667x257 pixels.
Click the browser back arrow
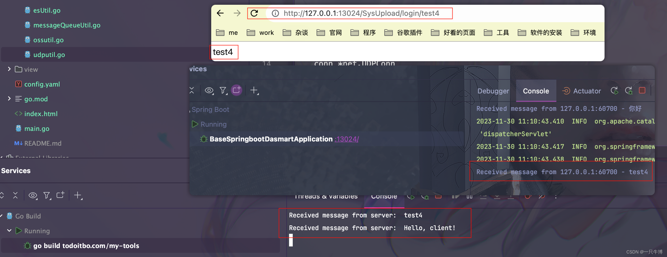[220, 13]
